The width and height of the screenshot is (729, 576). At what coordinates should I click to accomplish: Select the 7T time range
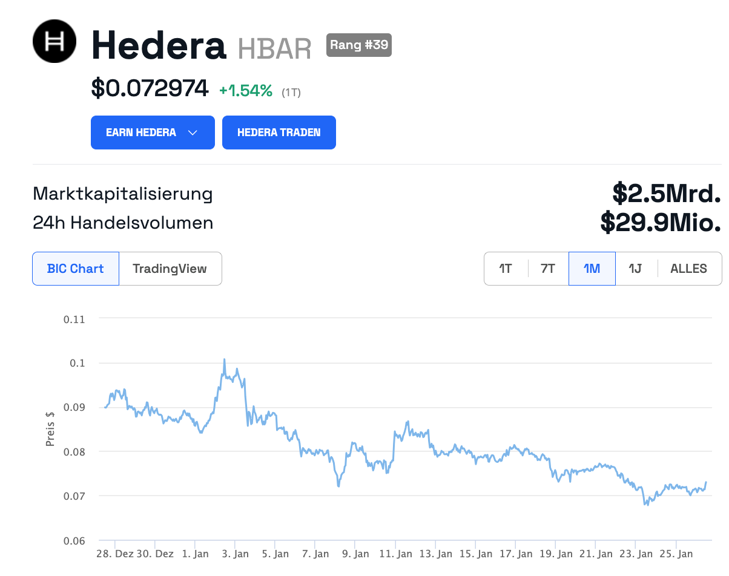tap(548, 269)
